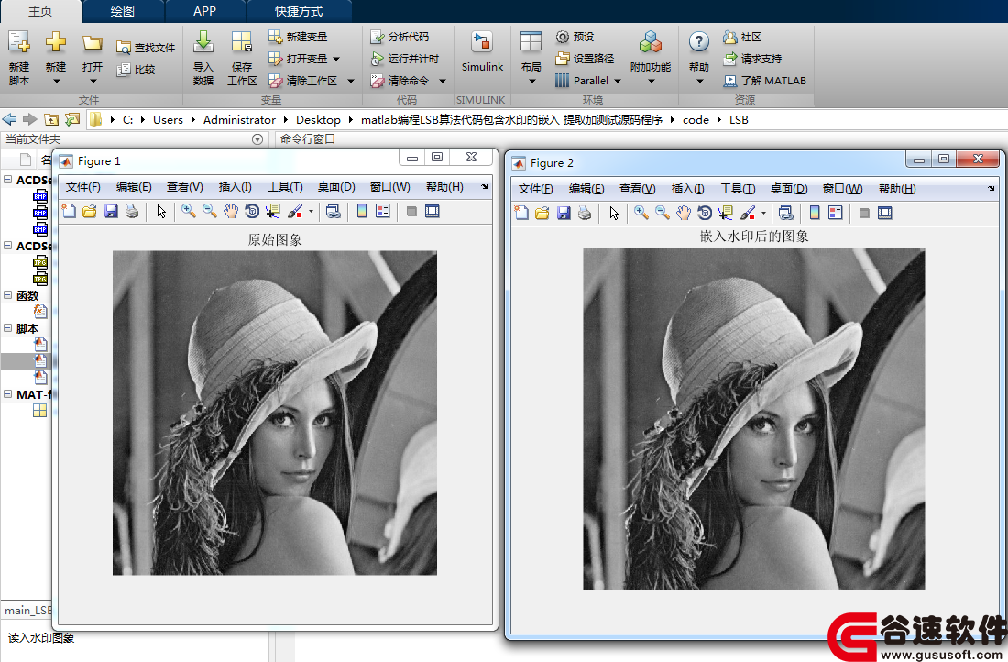Expand Clear Workspace (清除工作区) dropdown
This screenshot has height=662, width=1008.
[351, 81]
